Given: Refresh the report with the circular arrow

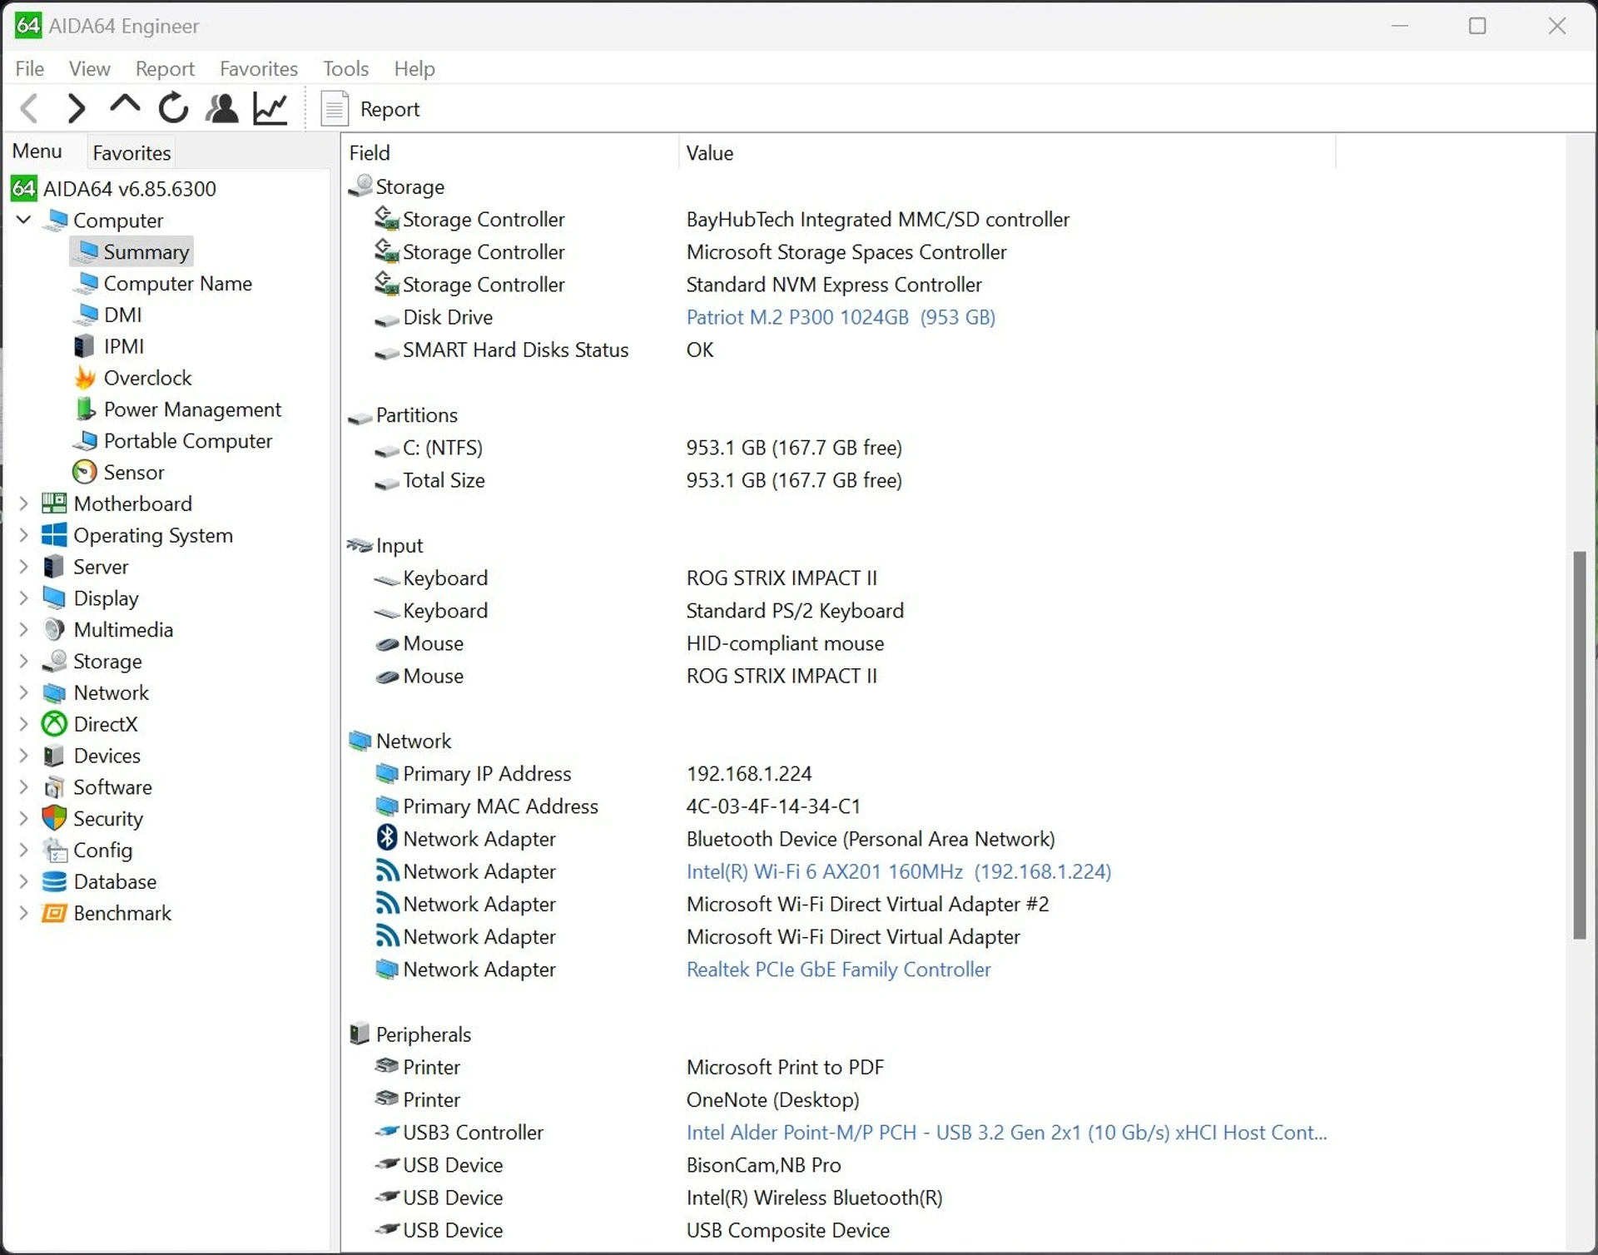Looking at the screenshot, I should (173, 108).
